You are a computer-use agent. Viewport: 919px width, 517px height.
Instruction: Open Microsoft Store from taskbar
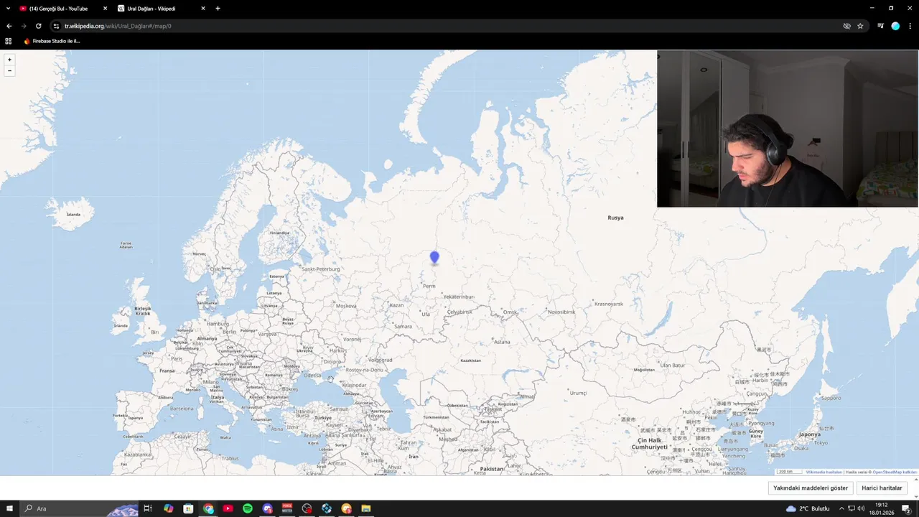click(x=188, y=508)
